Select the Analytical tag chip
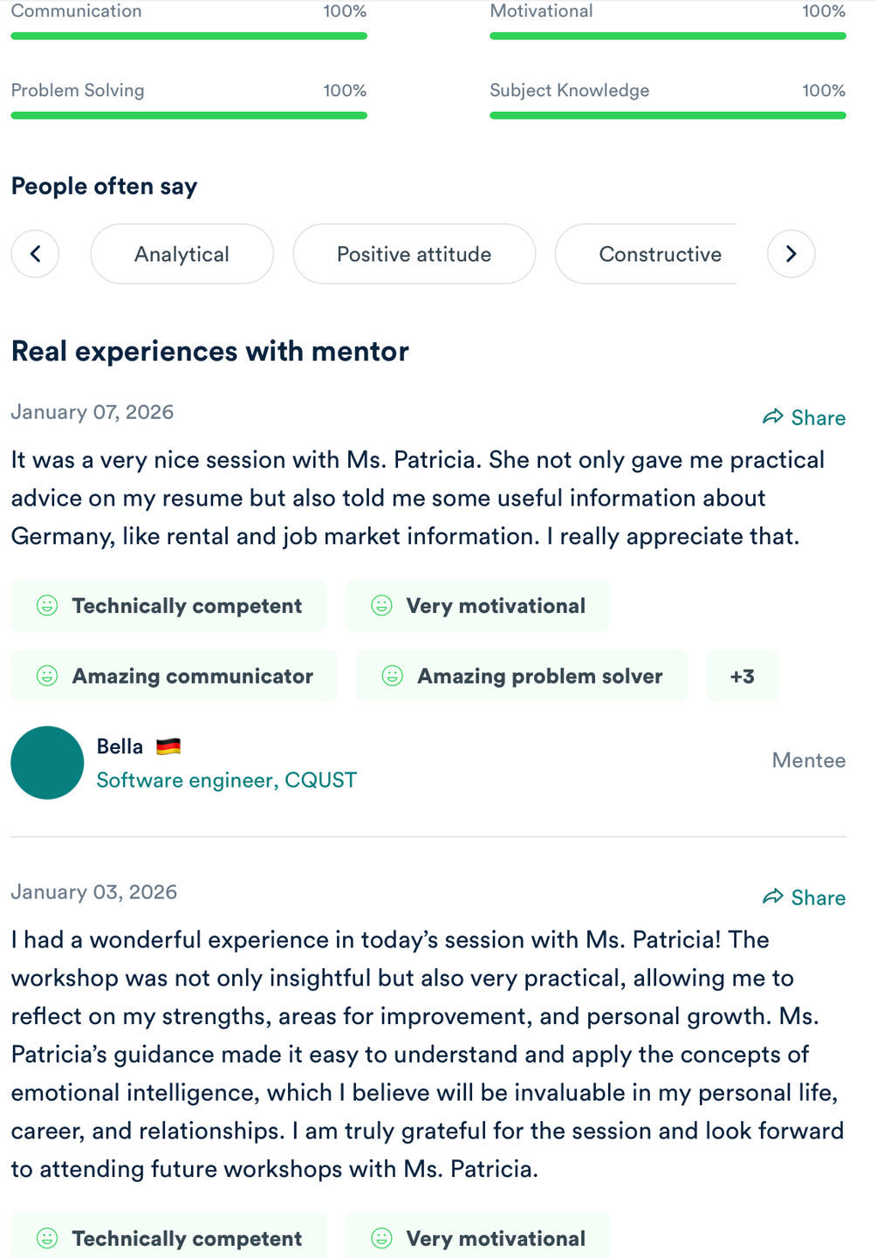This screenshot has width=877, height=1258. click(x=182, y=254)
